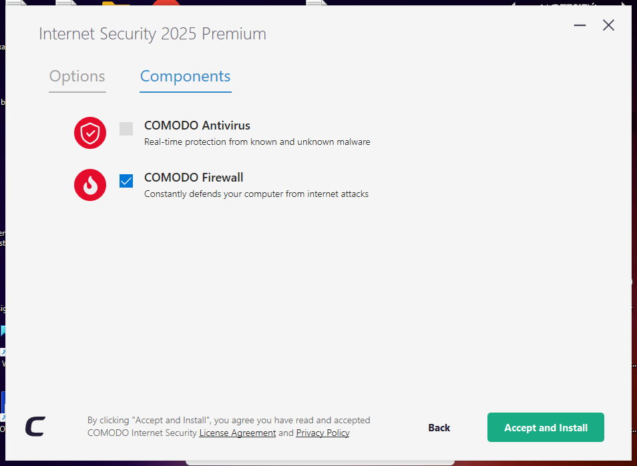Switch to the Options tab

click(x=77, y=77)
